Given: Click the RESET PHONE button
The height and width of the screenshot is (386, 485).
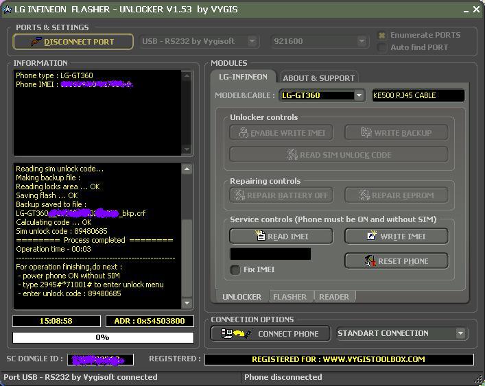Looking at the screenshot, I should [x=397, y=261].
